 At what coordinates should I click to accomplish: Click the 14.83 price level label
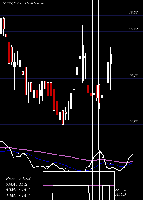pos(133,122)
